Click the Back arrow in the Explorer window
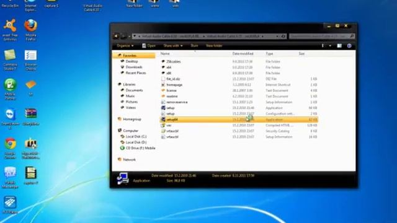The width and height of the screenshot is (397, 223). pyautogui.click(x=116, y=36)
